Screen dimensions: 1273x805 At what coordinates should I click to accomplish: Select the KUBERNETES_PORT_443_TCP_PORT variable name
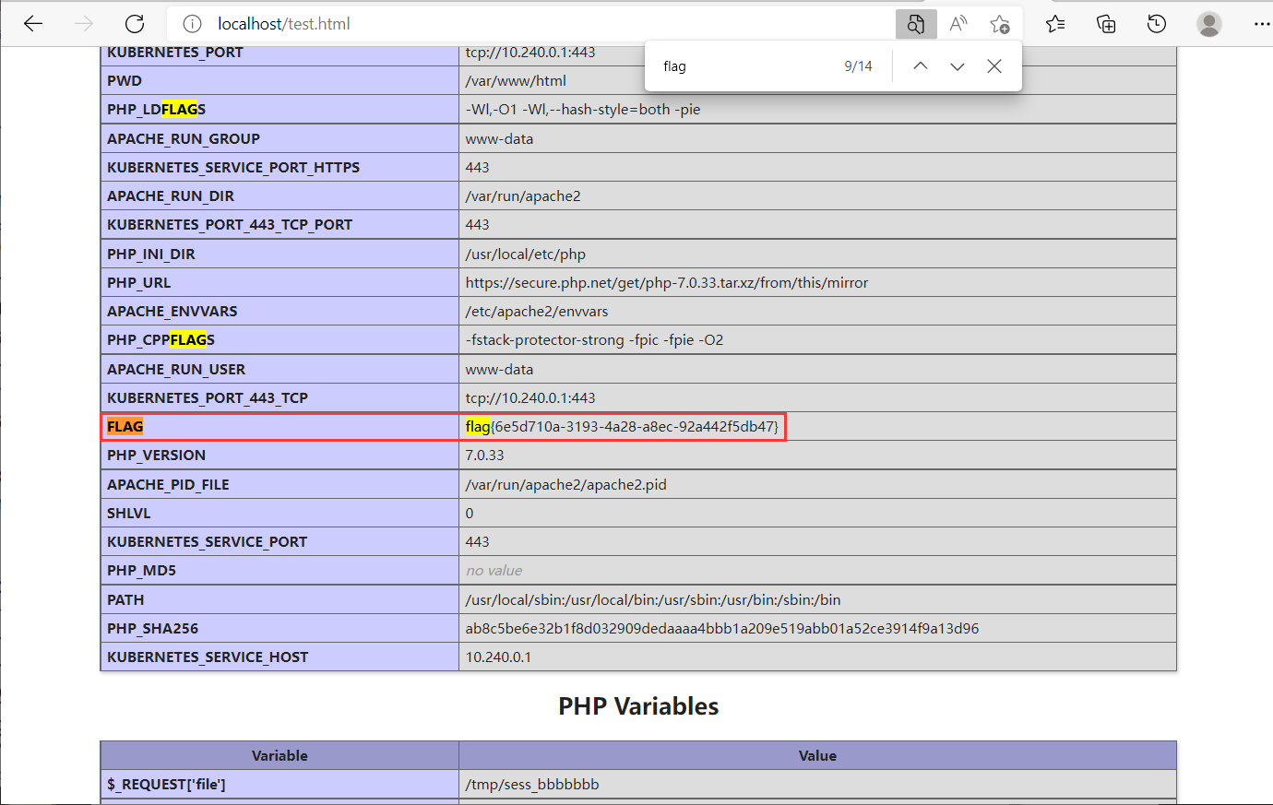230,225
